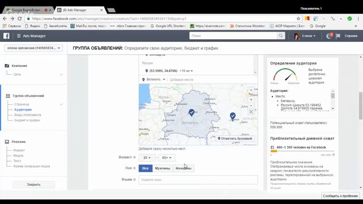Screen dimensions: 363x204
Task: Collapse the map with the up chevron
Action: 251,90
